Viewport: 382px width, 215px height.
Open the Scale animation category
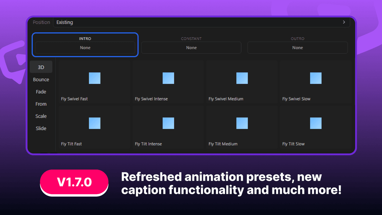click(41, 116)
